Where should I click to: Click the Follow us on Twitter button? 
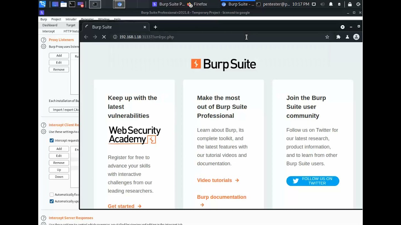pyautogui.click(x=313, y=181)
